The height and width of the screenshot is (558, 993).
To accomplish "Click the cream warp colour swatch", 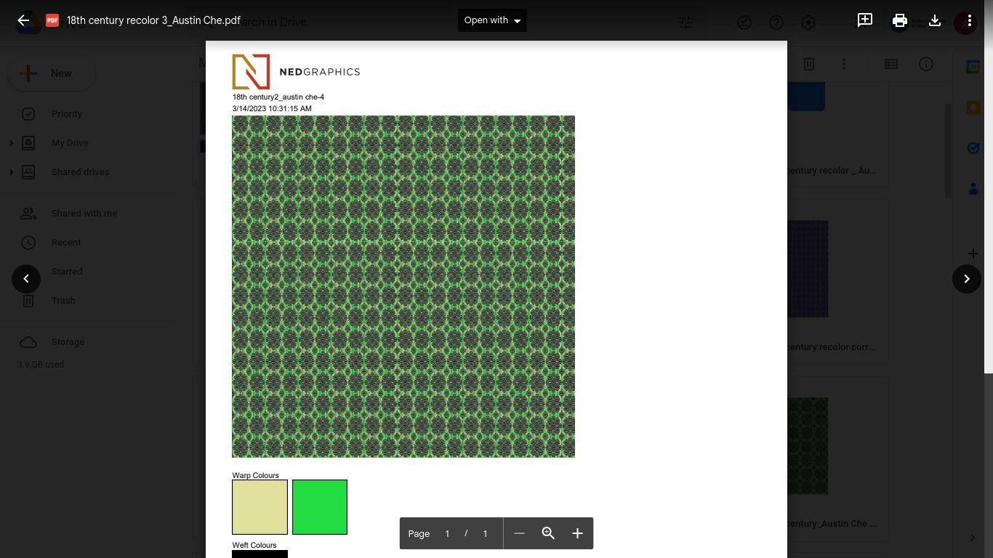I will (260, 507).
